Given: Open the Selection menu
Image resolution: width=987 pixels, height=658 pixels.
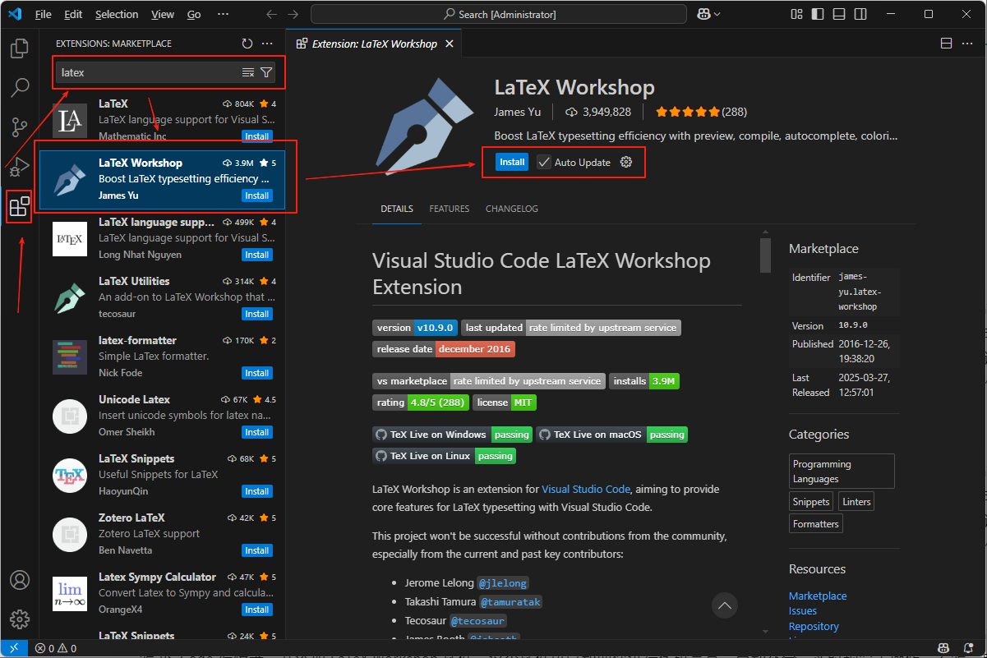Looking at the screenshot, I should coord(117,15).
